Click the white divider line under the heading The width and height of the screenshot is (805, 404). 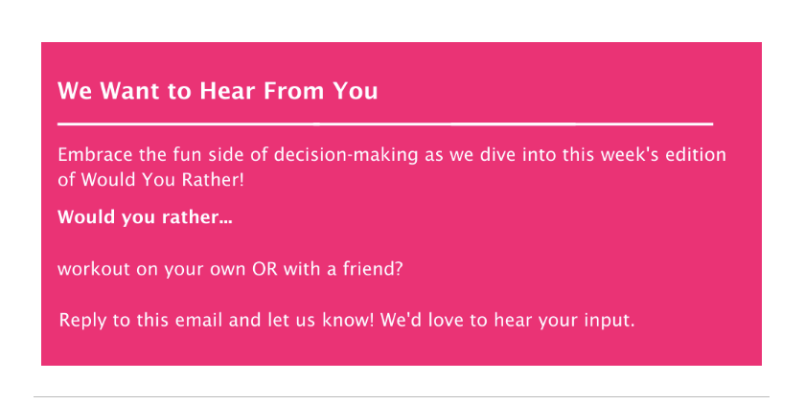(385, 124)
